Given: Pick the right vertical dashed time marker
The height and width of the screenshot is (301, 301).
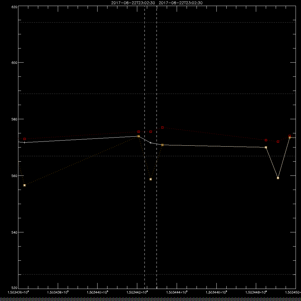Looking at the screenshot, I should [x=157, y=147].
